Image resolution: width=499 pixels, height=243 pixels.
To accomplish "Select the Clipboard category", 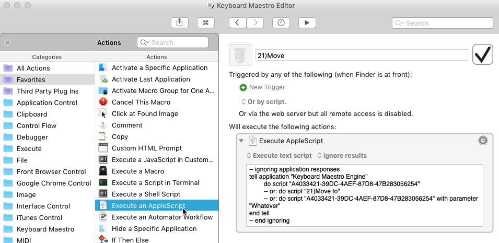I will (x=48, y=114).
